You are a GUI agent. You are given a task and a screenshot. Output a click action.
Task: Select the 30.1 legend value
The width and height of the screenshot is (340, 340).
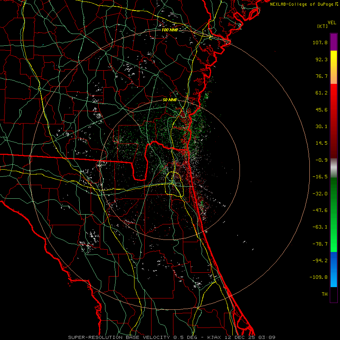point(321,127)
